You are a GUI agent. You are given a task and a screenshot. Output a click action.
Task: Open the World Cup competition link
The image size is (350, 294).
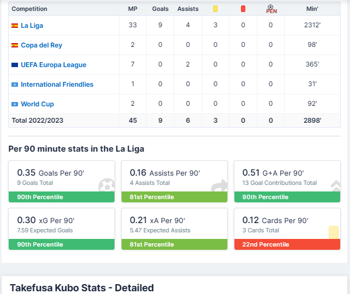(x=37, y=104)
